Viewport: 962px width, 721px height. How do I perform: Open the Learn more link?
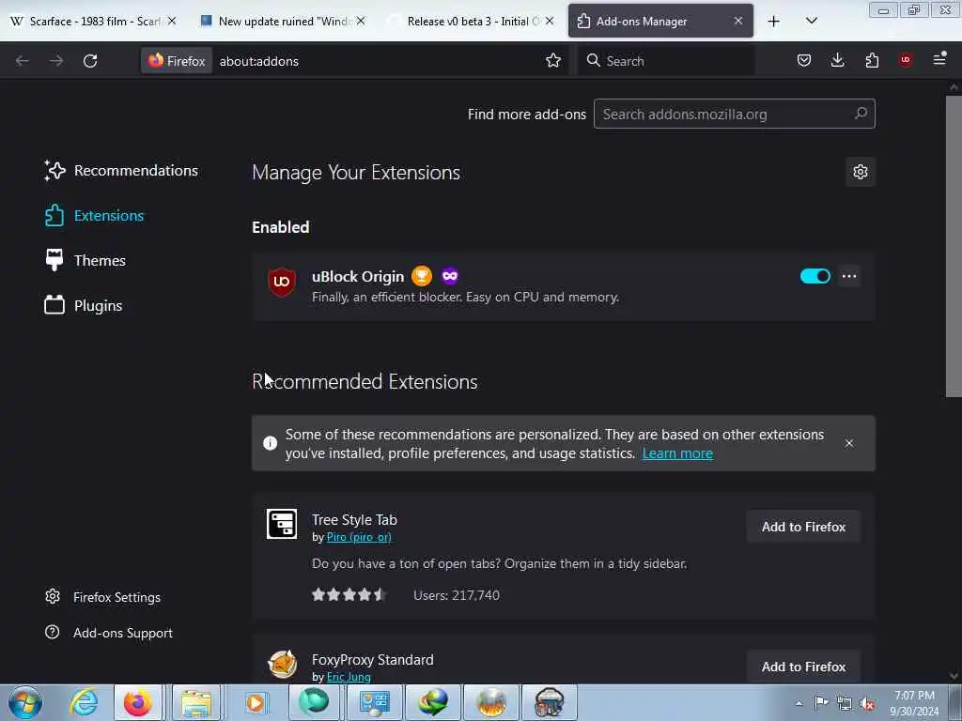(x=677, y=453)
